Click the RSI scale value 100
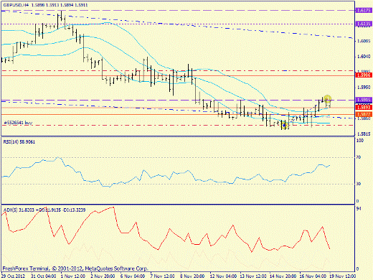Screen dimensions: 373x280 point(360,141)
